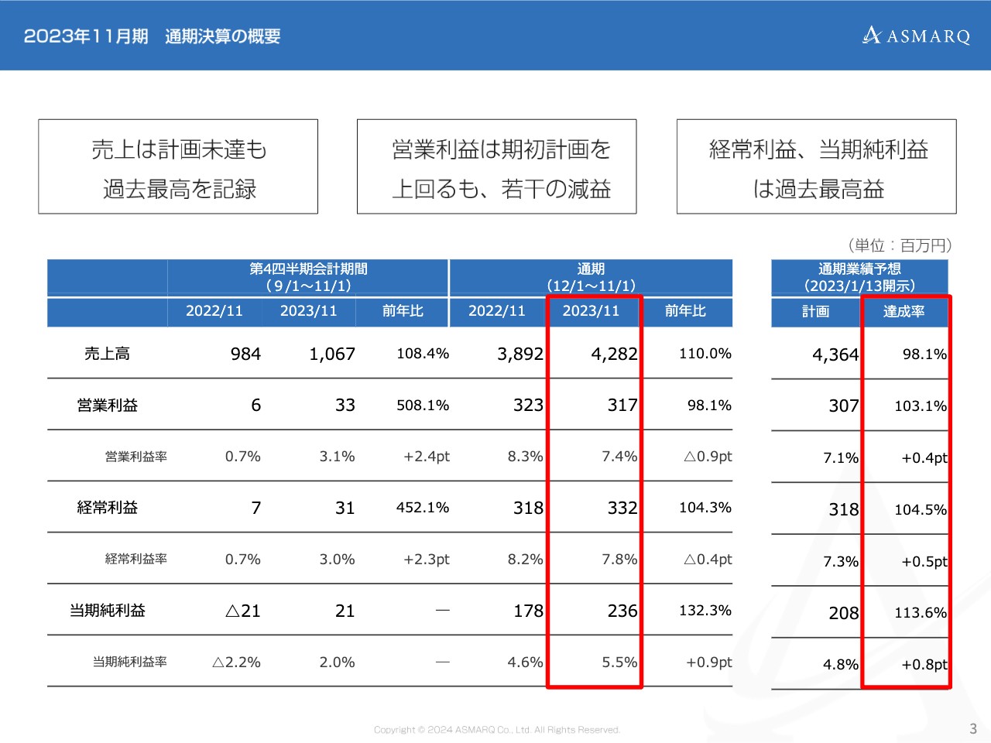Click the 通期 (12/1～11/1) column group header
The image size is (991, 743).
point(591,277)
